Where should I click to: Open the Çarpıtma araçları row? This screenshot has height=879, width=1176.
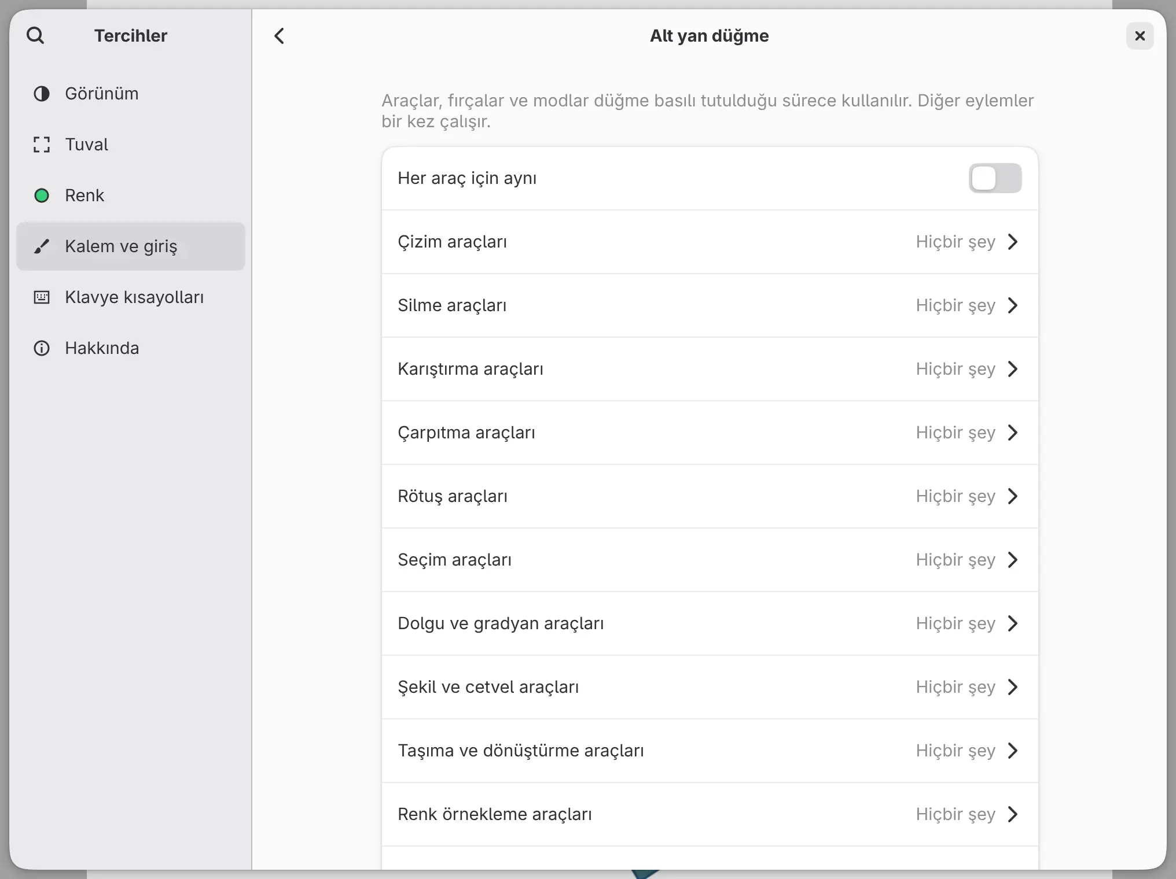(710, 433)
